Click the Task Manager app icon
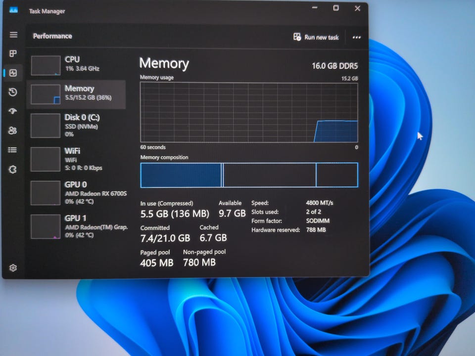Screen dimensions: 475x356 (x=13, y=10)
